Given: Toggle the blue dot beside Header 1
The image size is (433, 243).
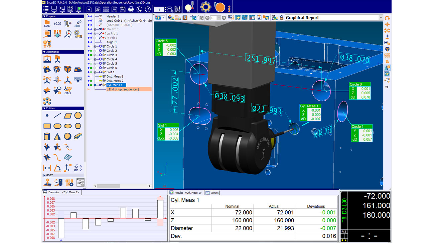Looking at the screenshot, I should coord(89,16).
